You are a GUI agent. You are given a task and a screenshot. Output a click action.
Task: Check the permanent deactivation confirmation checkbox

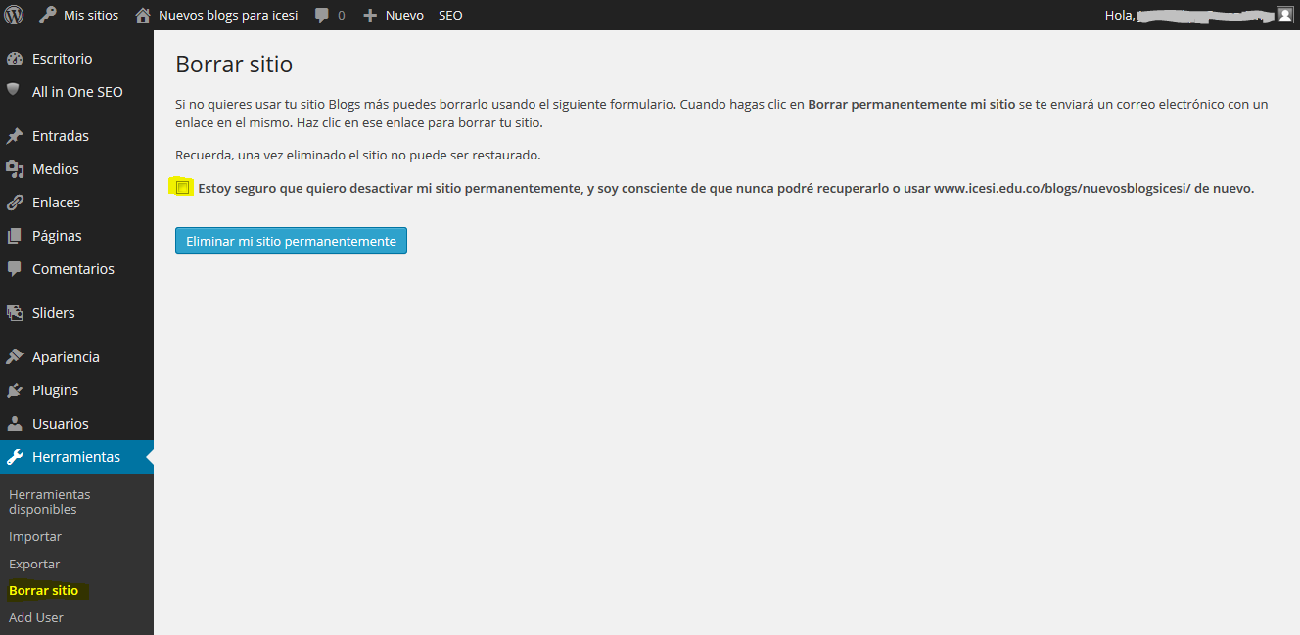pyautogui.click(x=182, y=188)
